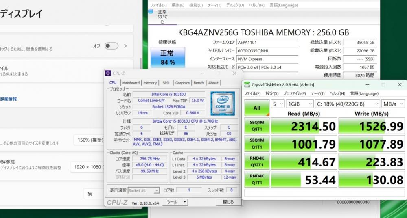Open the ツール dropdown arrow in CPU-Z
The height and width of the screenshot is (218, 407).
(x=185, y=202)
